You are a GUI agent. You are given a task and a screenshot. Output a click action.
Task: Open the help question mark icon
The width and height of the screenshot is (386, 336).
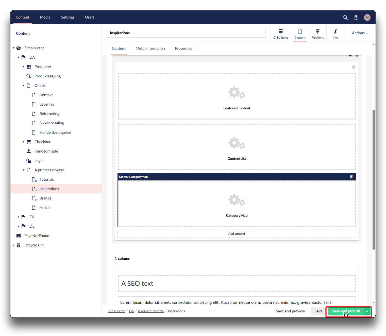tap(356, 18)
